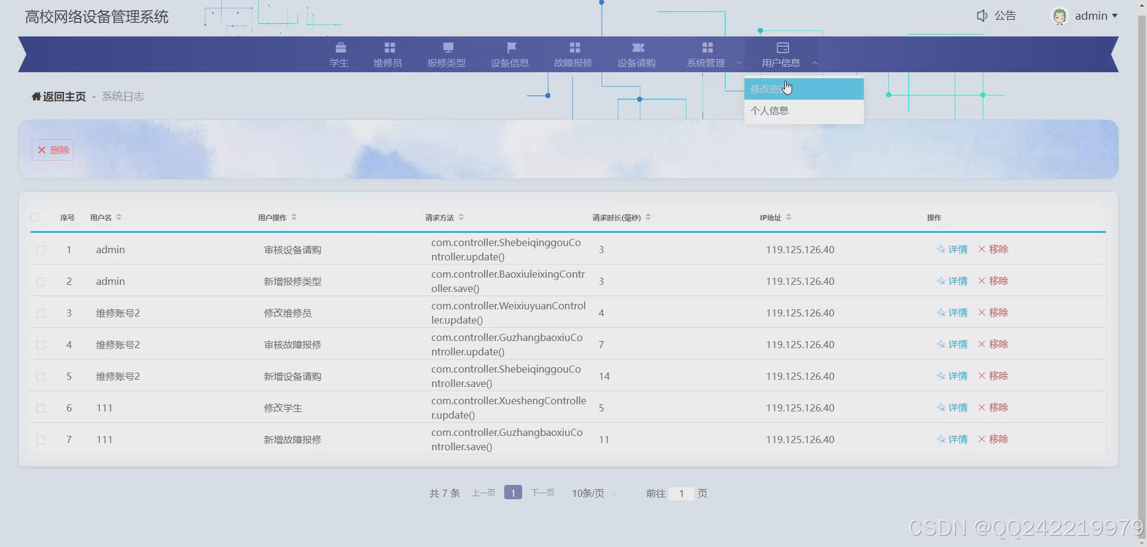The image size is (1147, 547).
Task: Open the 学生 management section
Action: click(340, 54)
